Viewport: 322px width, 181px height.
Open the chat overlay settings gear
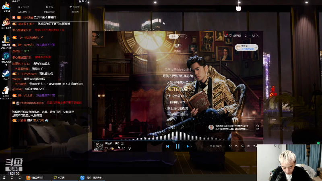[x=83, y=1]
